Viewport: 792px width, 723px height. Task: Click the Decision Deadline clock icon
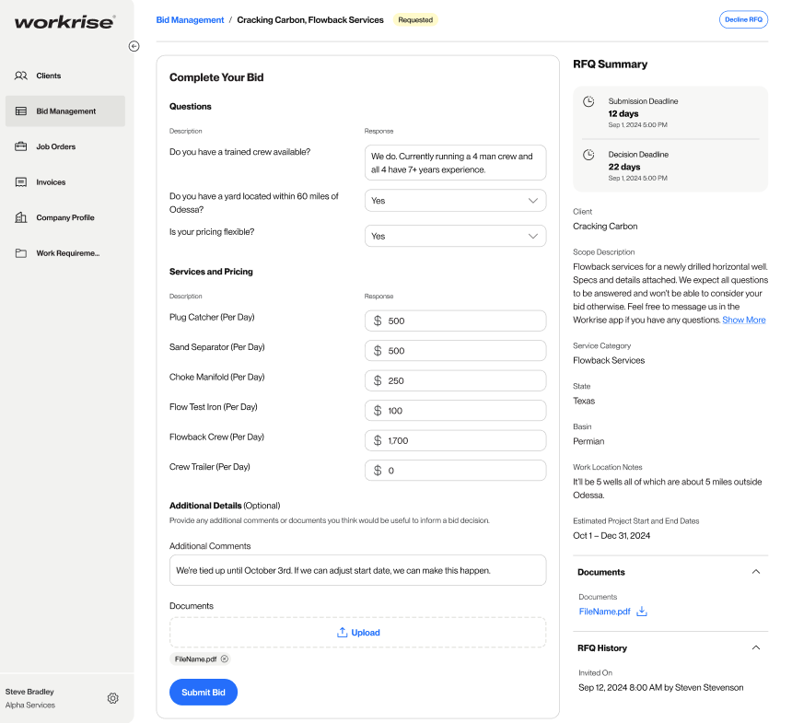pos(588,155)
